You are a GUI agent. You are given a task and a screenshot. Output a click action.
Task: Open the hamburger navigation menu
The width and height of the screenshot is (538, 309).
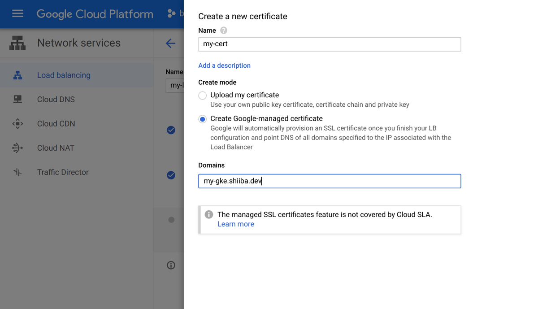pyautogui.click(x=17, y=14)
